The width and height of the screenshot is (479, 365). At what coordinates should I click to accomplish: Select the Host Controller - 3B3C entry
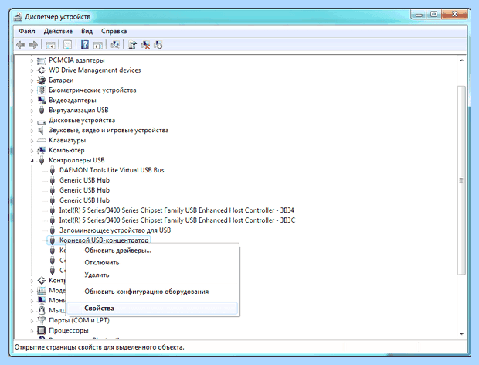[x=177, y=220]
